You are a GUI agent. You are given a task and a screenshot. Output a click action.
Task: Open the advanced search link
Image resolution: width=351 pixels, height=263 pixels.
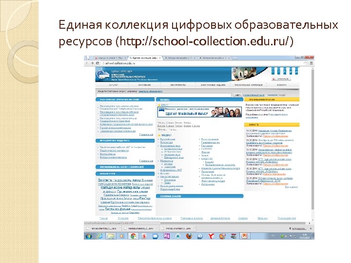pyautogui.click(x=253, y=95)
